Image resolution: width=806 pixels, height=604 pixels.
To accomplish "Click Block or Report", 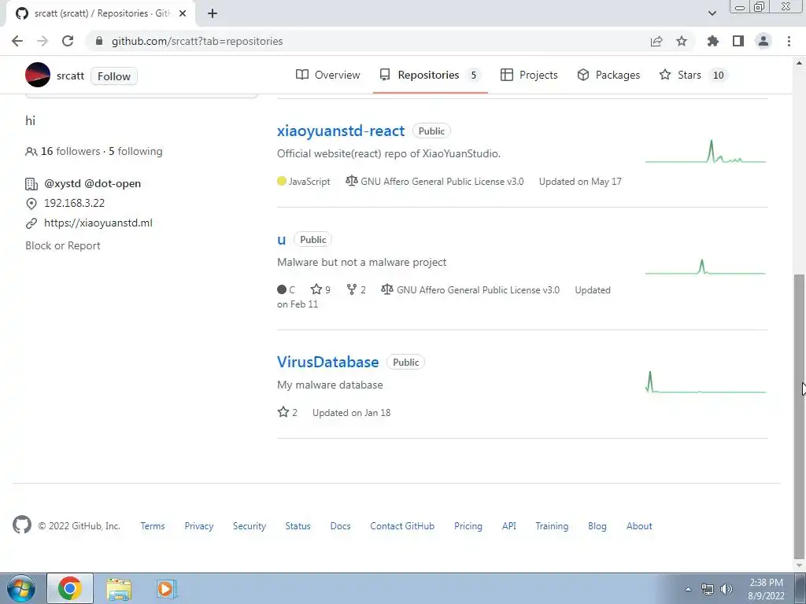I will click(x=63, y=245).
